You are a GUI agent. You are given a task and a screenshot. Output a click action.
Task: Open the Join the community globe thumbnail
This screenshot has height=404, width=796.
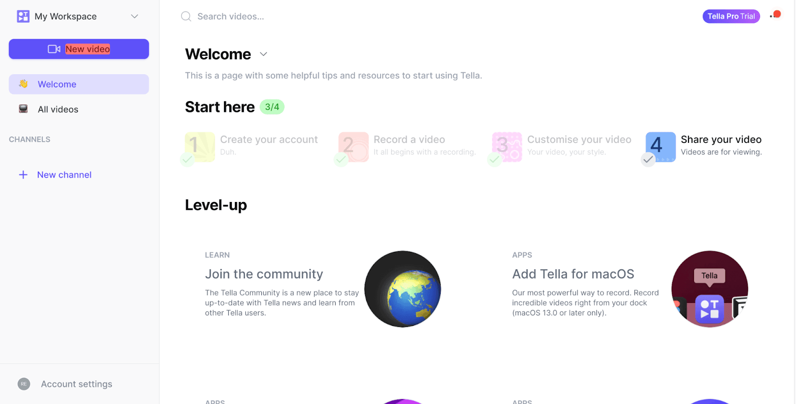click(x=402, y=289)
